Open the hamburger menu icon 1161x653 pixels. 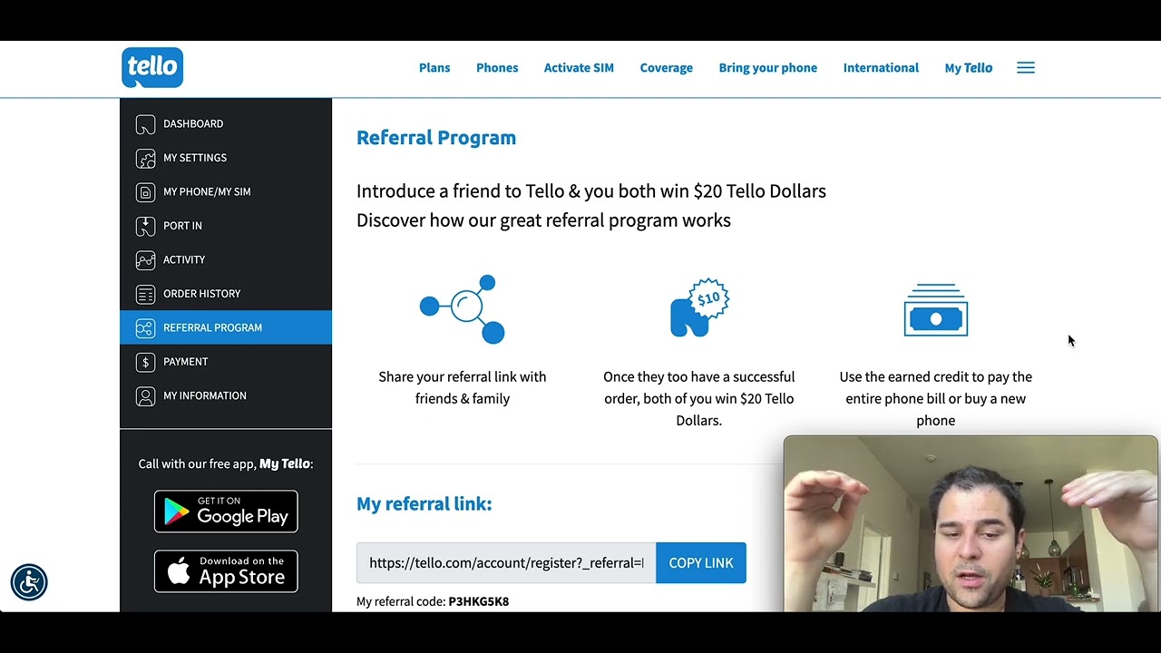pyautogui.click(x=1026, y=68)
